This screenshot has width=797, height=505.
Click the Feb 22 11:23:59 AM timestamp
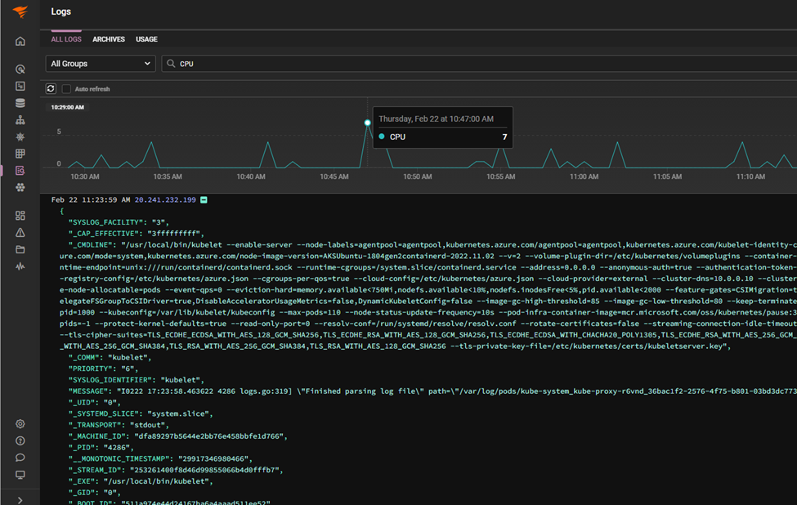click(91, 200)
